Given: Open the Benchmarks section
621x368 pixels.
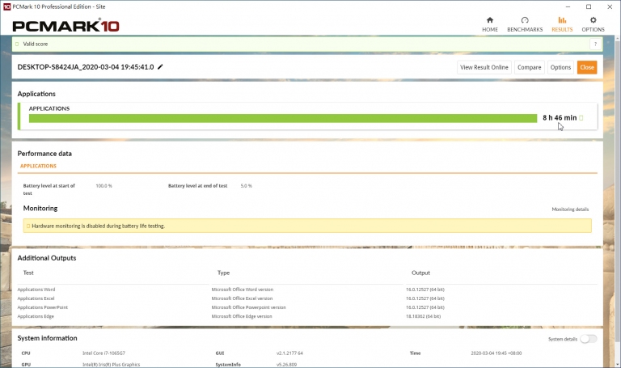Looking at the screenshot, I should tap(525, 24).
